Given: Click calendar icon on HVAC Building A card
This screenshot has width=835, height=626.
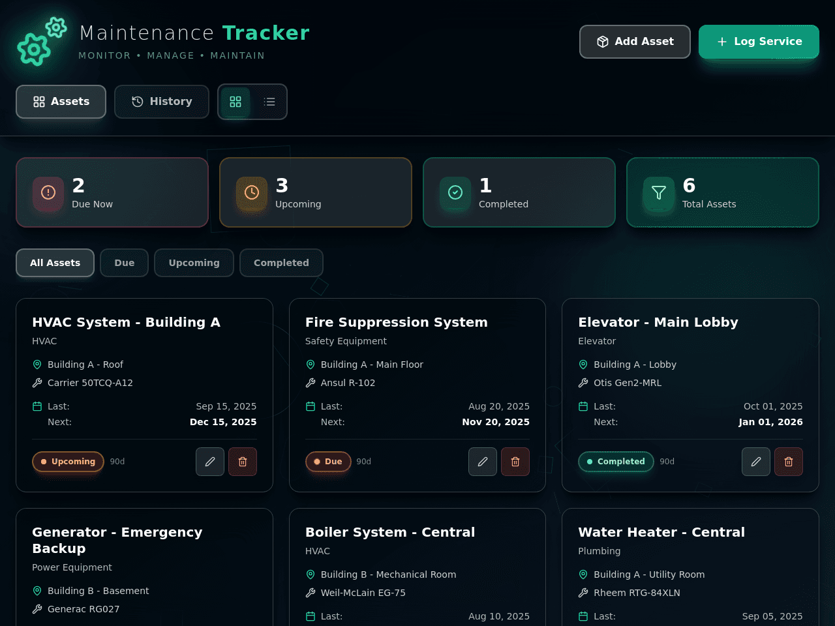Looking at the screenshot, I should (37, 406).
